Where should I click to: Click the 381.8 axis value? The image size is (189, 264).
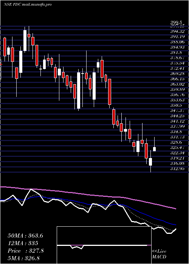[x=176, y=52]
